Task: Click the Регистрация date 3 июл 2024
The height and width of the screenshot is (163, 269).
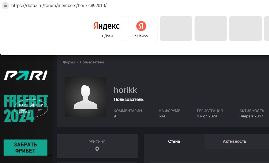Action: 207,116
